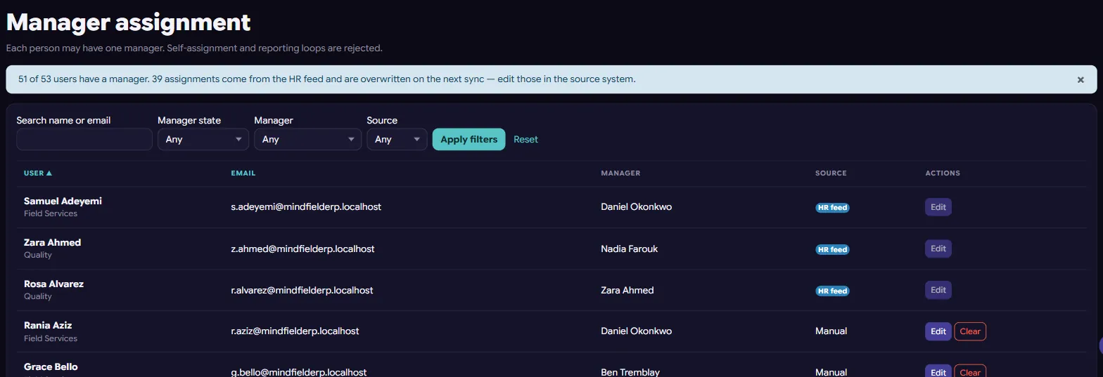Open the Manager filter dropdown
Image resolution: width=1103 pixels, height=377 pixels.
tap(307, 139)
